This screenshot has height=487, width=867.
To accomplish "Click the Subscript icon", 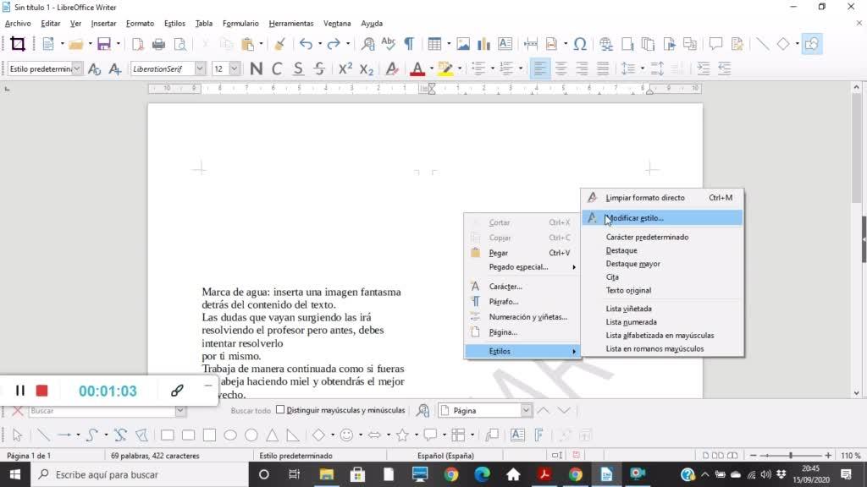I will tap(366, 68).
